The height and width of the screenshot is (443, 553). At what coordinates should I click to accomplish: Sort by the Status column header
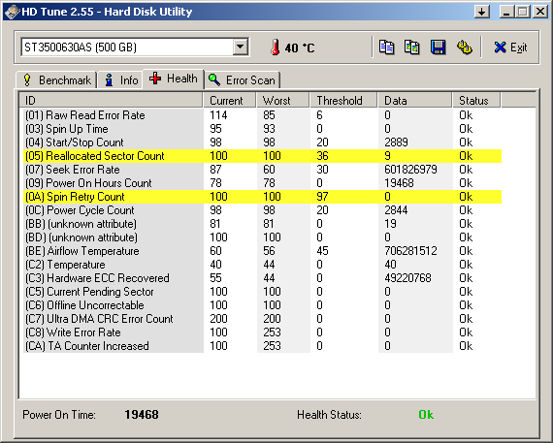pos(476,101)
